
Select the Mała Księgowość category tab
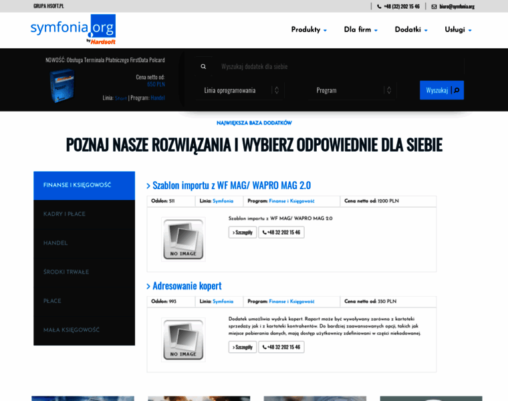pos(84,330)
